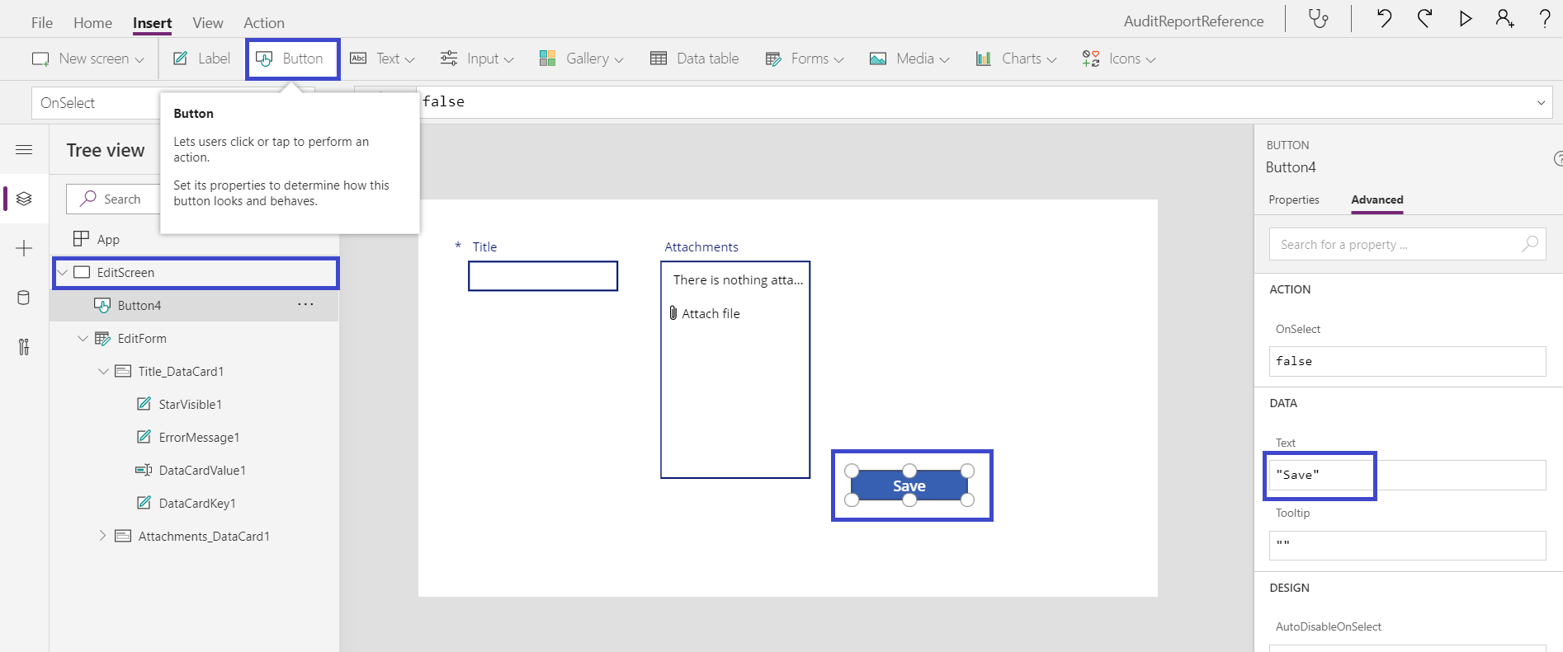This screenshot has height=652, width=1563.
Task: Click the Insert plus icon in sidebar
Action: pyautogui.click(x=24, y=248)
